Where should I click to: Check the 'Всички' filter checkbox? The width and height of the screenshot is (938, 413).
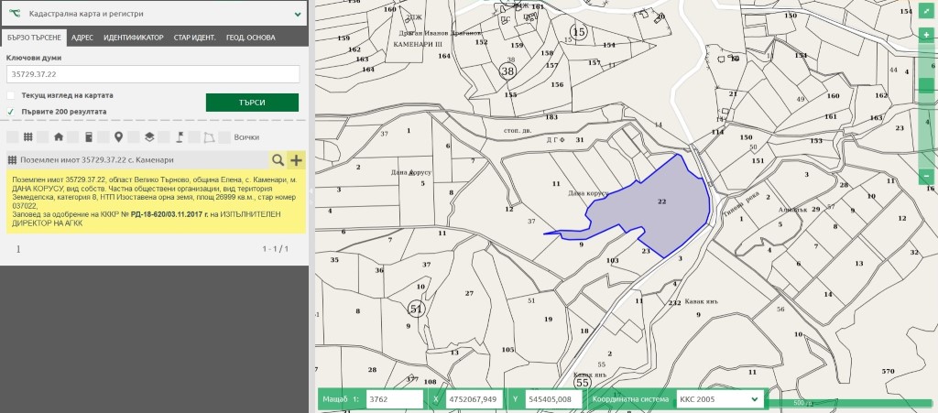(x=225, y=137)
